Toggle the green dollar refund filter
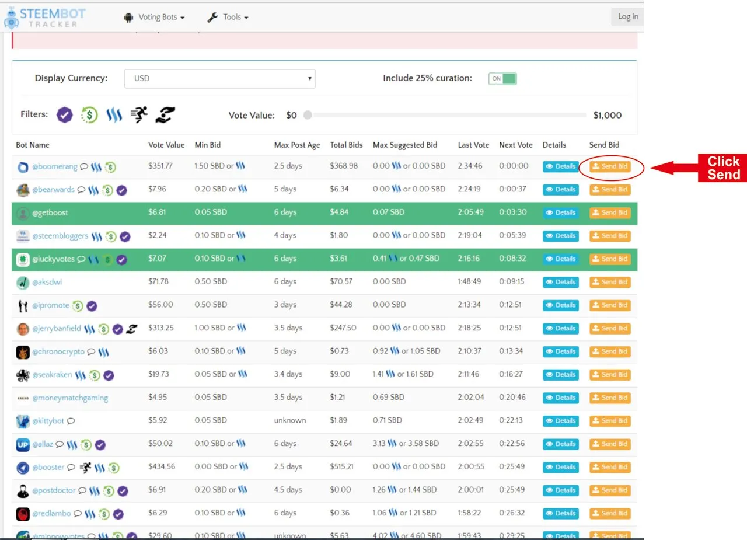The image size is (747, 540). pyautogui.click(x=89, y=115)
